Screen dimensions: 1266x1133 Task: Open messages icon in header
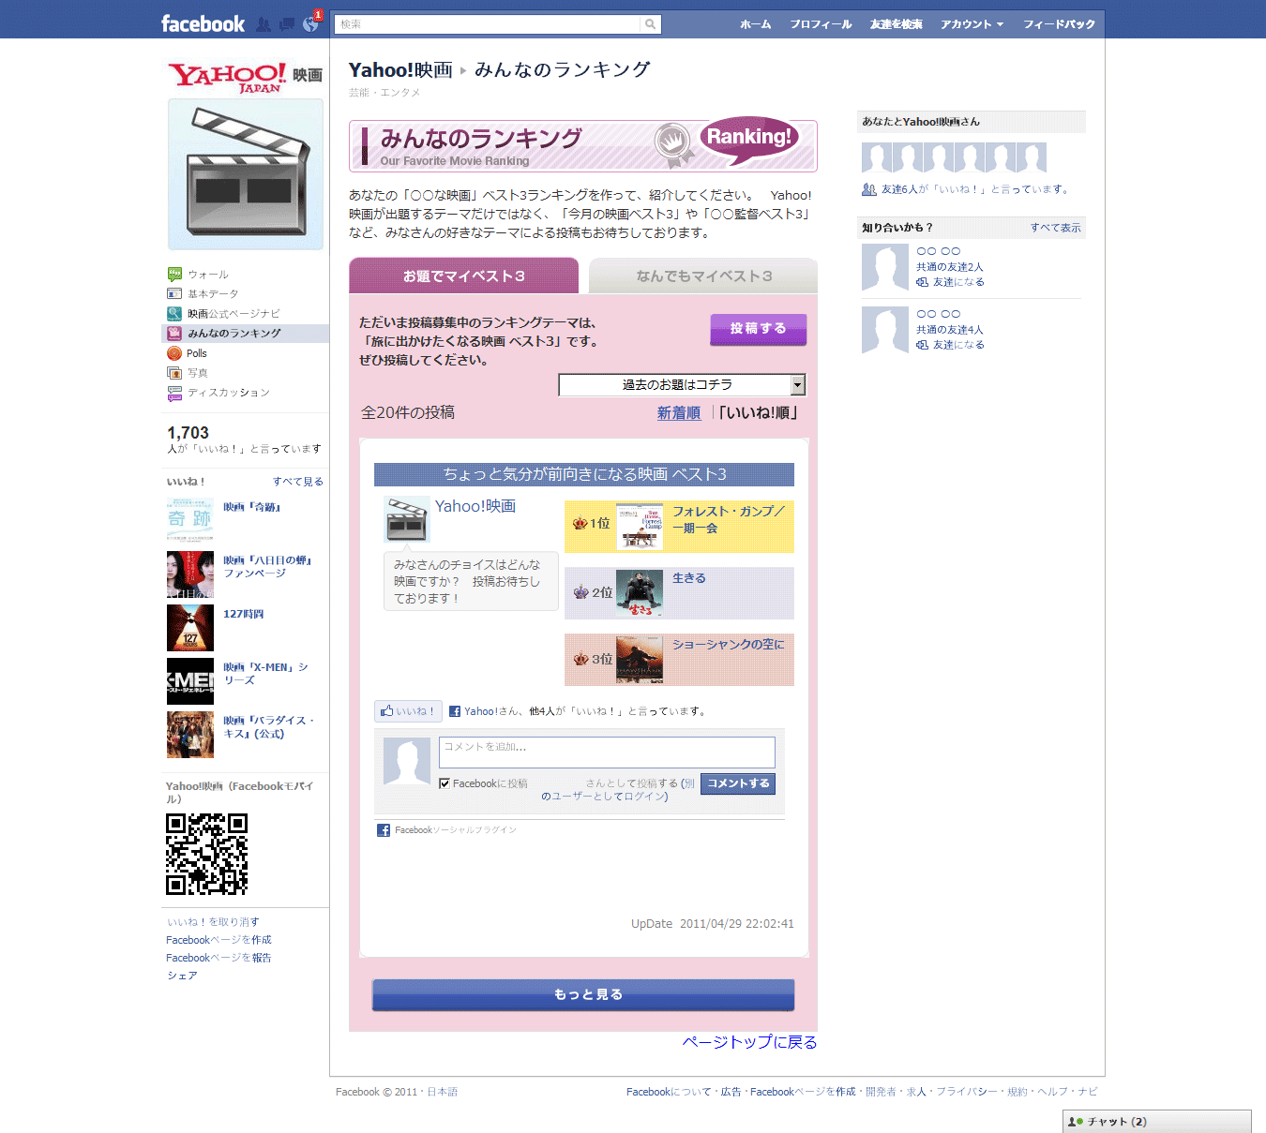pos(287,24)
